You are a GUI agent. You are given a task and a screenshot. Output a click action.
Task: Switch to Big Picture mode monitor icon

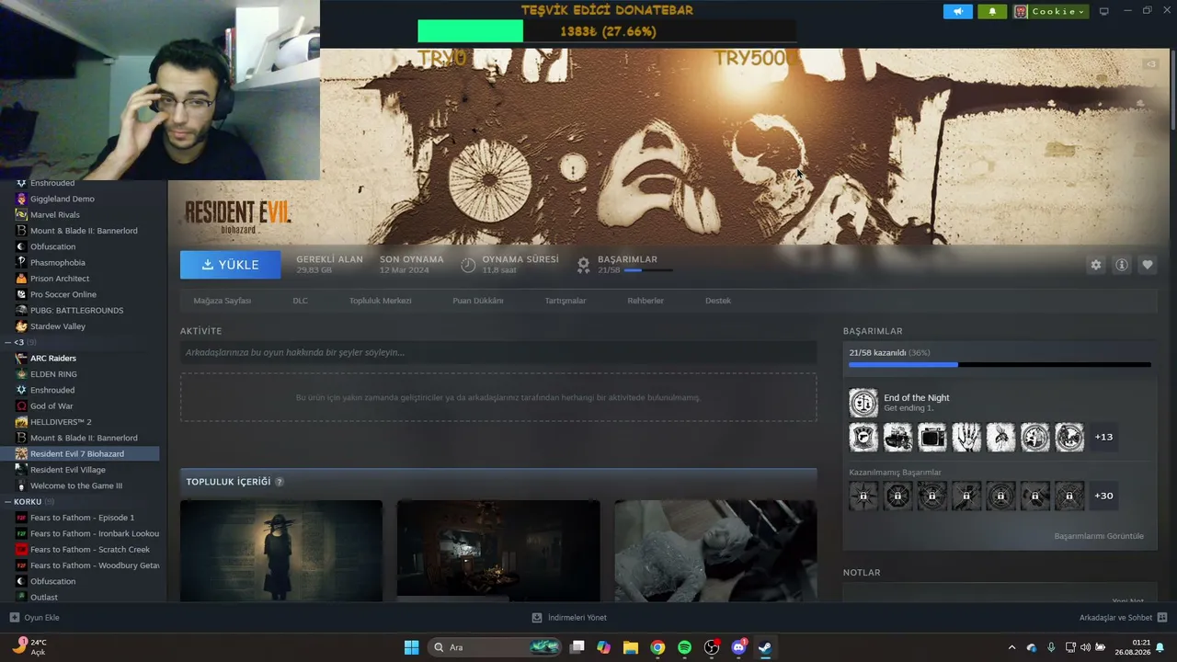click(x=1103, y=12)
